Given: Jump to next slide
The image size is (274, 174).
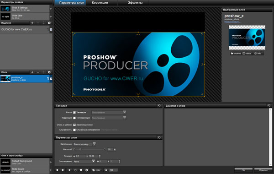Looking at the screenshot, I should click(63, 170).
